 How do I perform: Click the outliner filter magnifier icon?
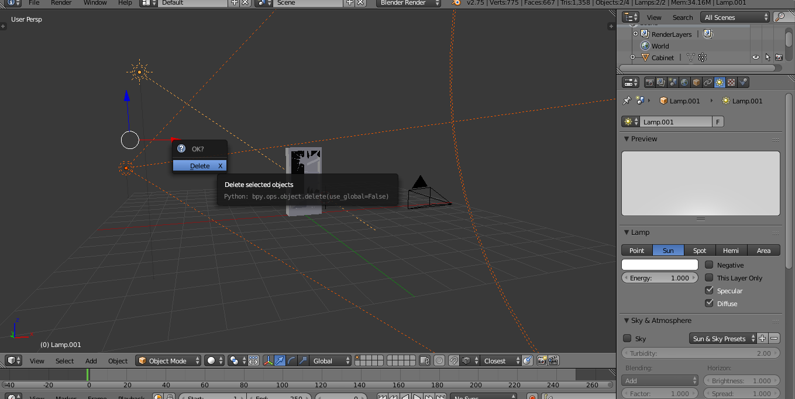point(780,18)
